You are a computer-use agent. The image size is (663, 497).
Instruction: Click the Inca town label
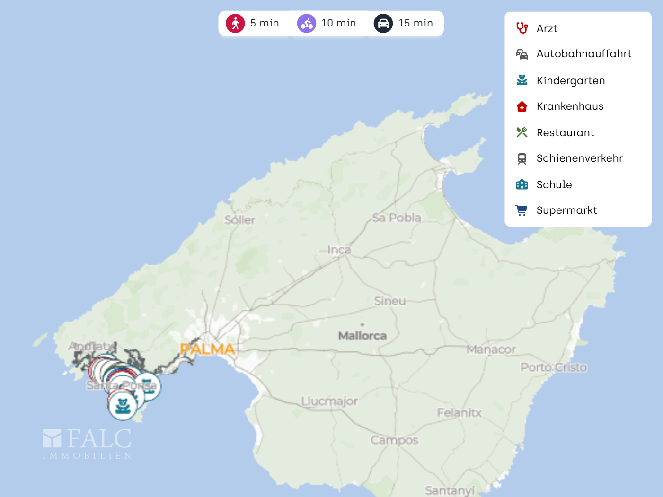click(x=339, y=250)
